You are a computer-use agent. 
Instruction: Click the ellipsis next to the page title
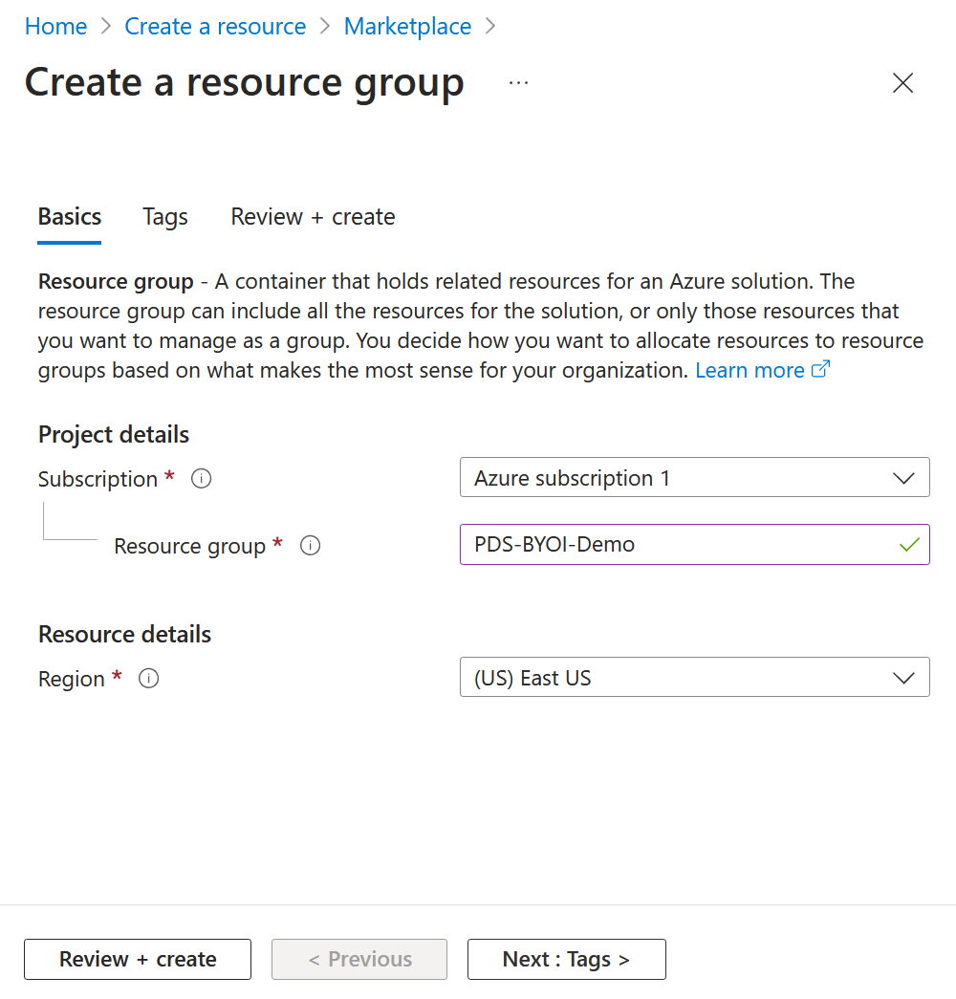tap(518, 83)
